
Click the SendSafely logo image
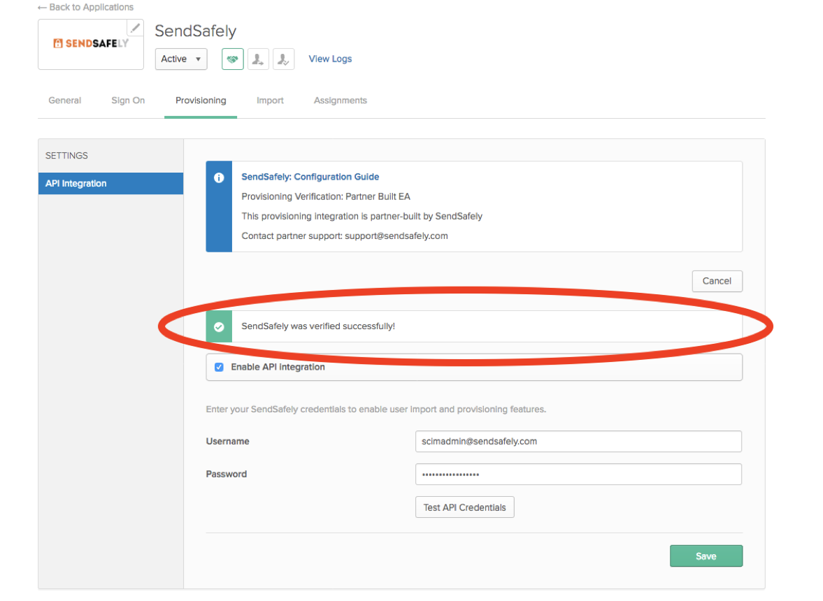click(x=90, y=43)
